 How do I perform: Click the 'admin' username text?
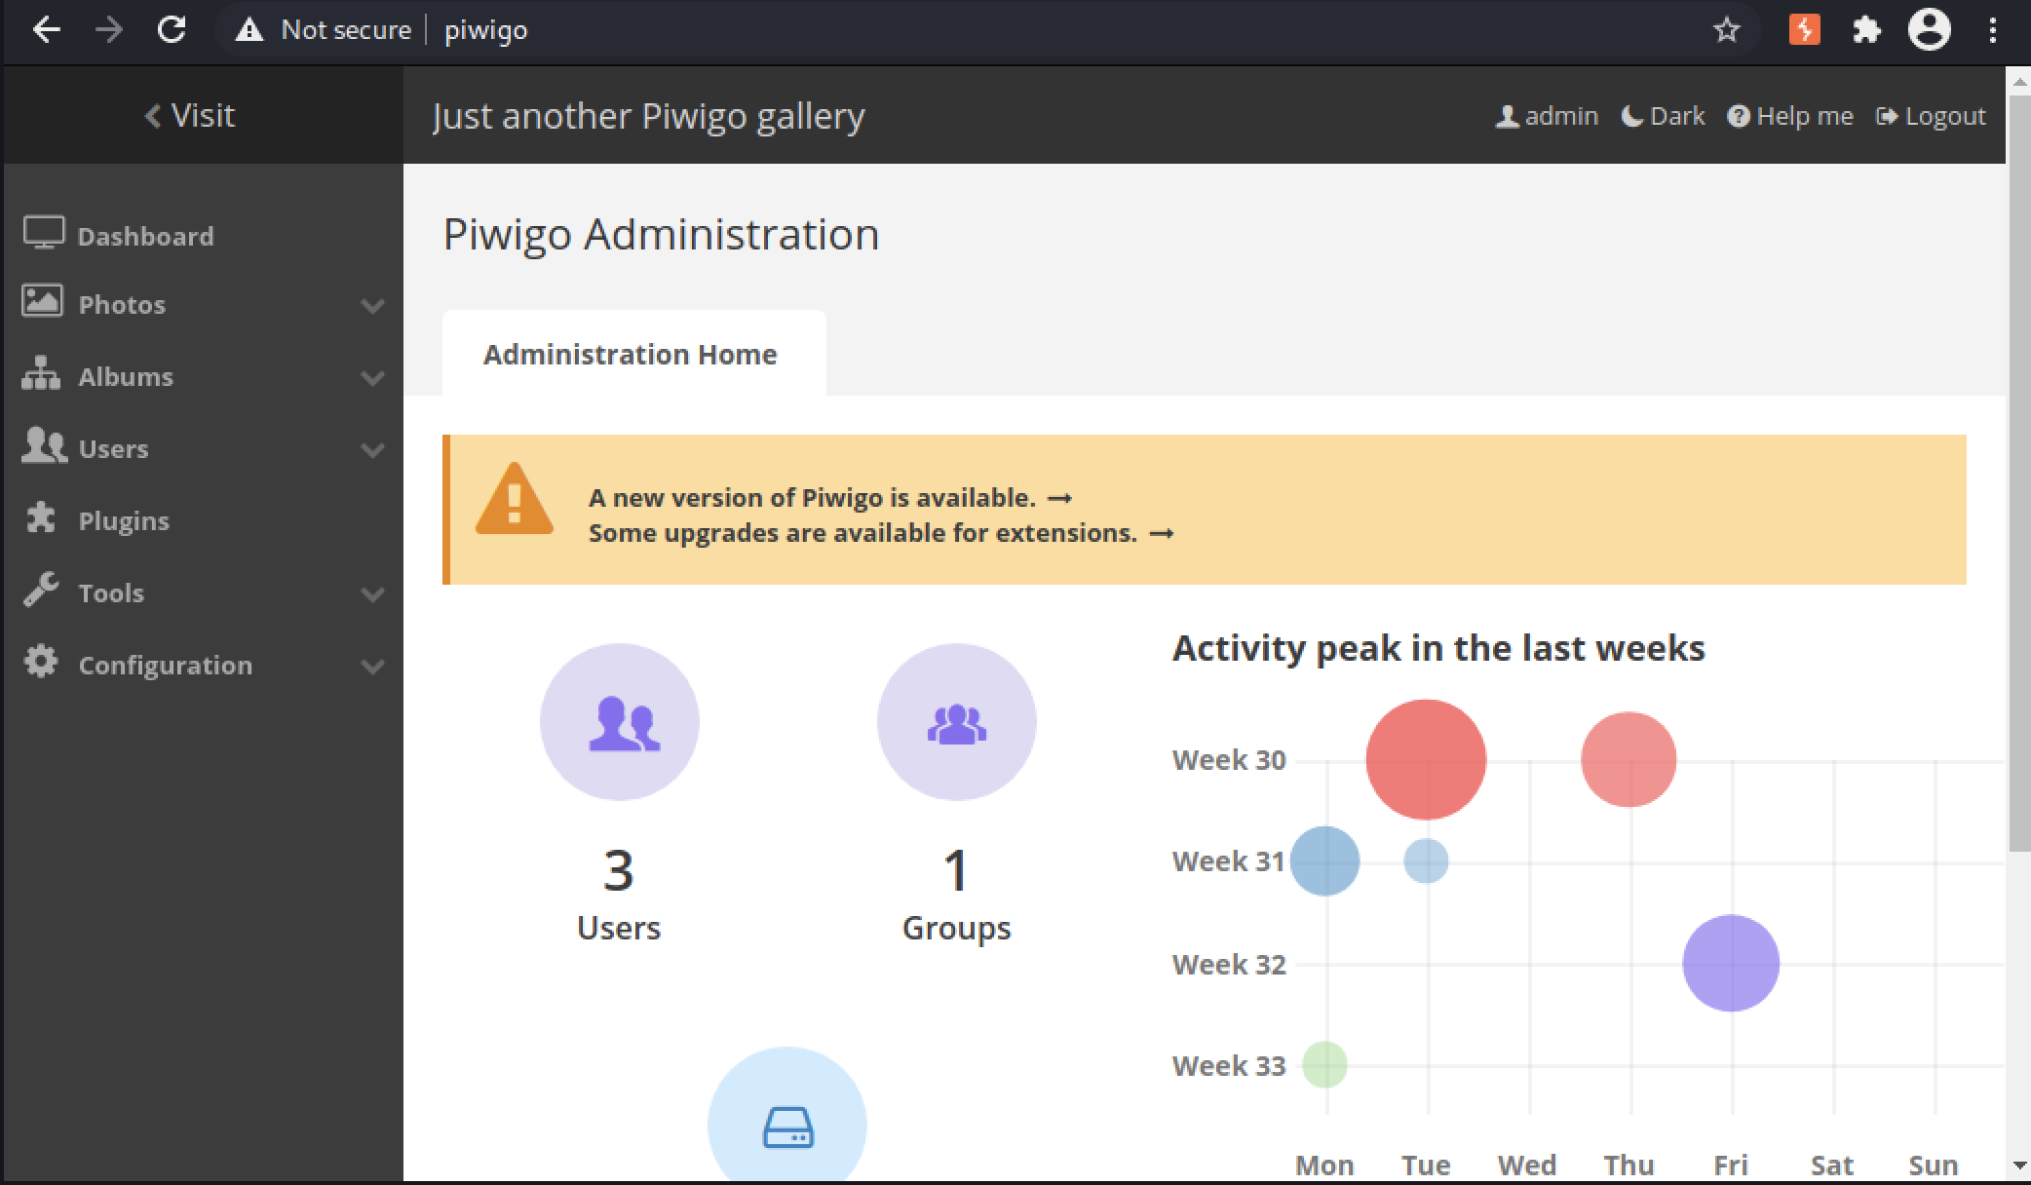pos(1561,116)
